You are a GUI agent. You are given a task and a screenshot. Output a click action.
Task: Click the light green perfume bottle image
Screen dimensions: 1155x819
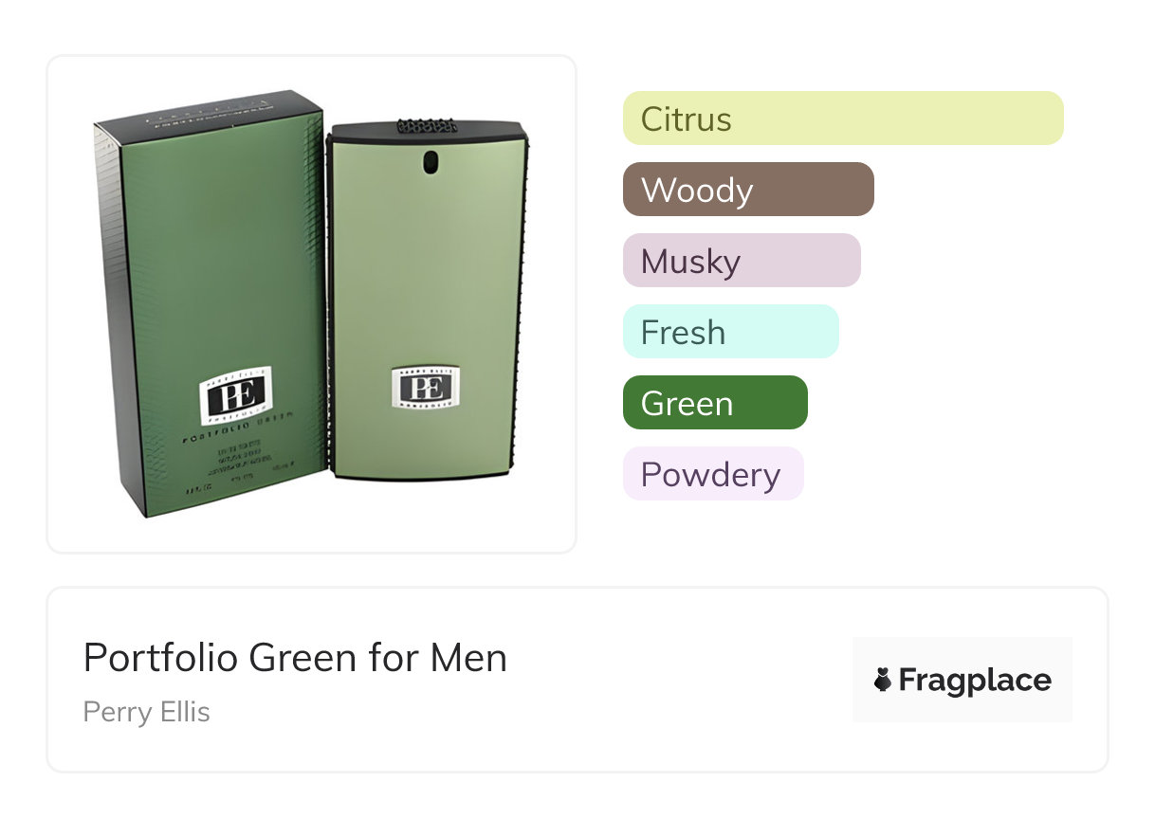click(427, 284)
